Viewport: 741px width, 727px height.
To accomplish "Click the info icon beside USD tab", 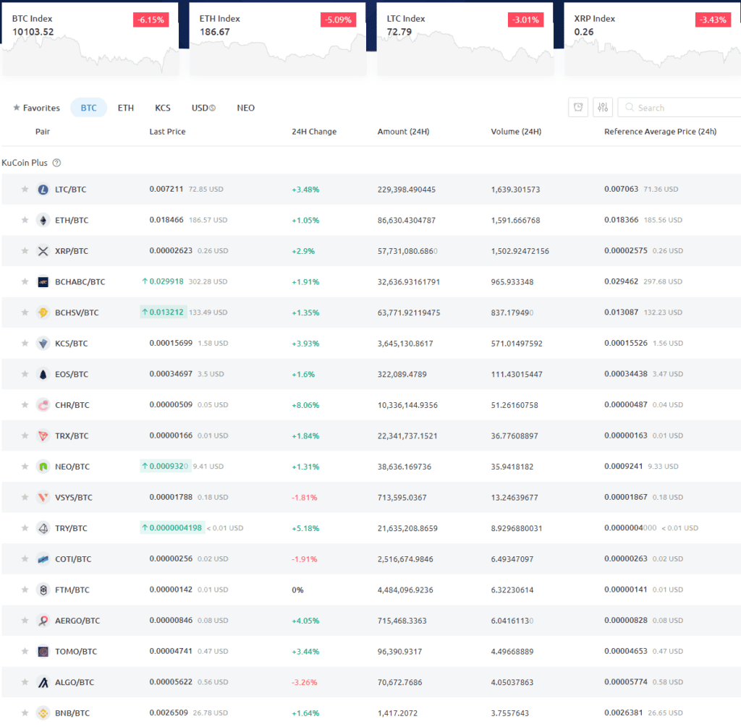I will (x=212, y=109).
